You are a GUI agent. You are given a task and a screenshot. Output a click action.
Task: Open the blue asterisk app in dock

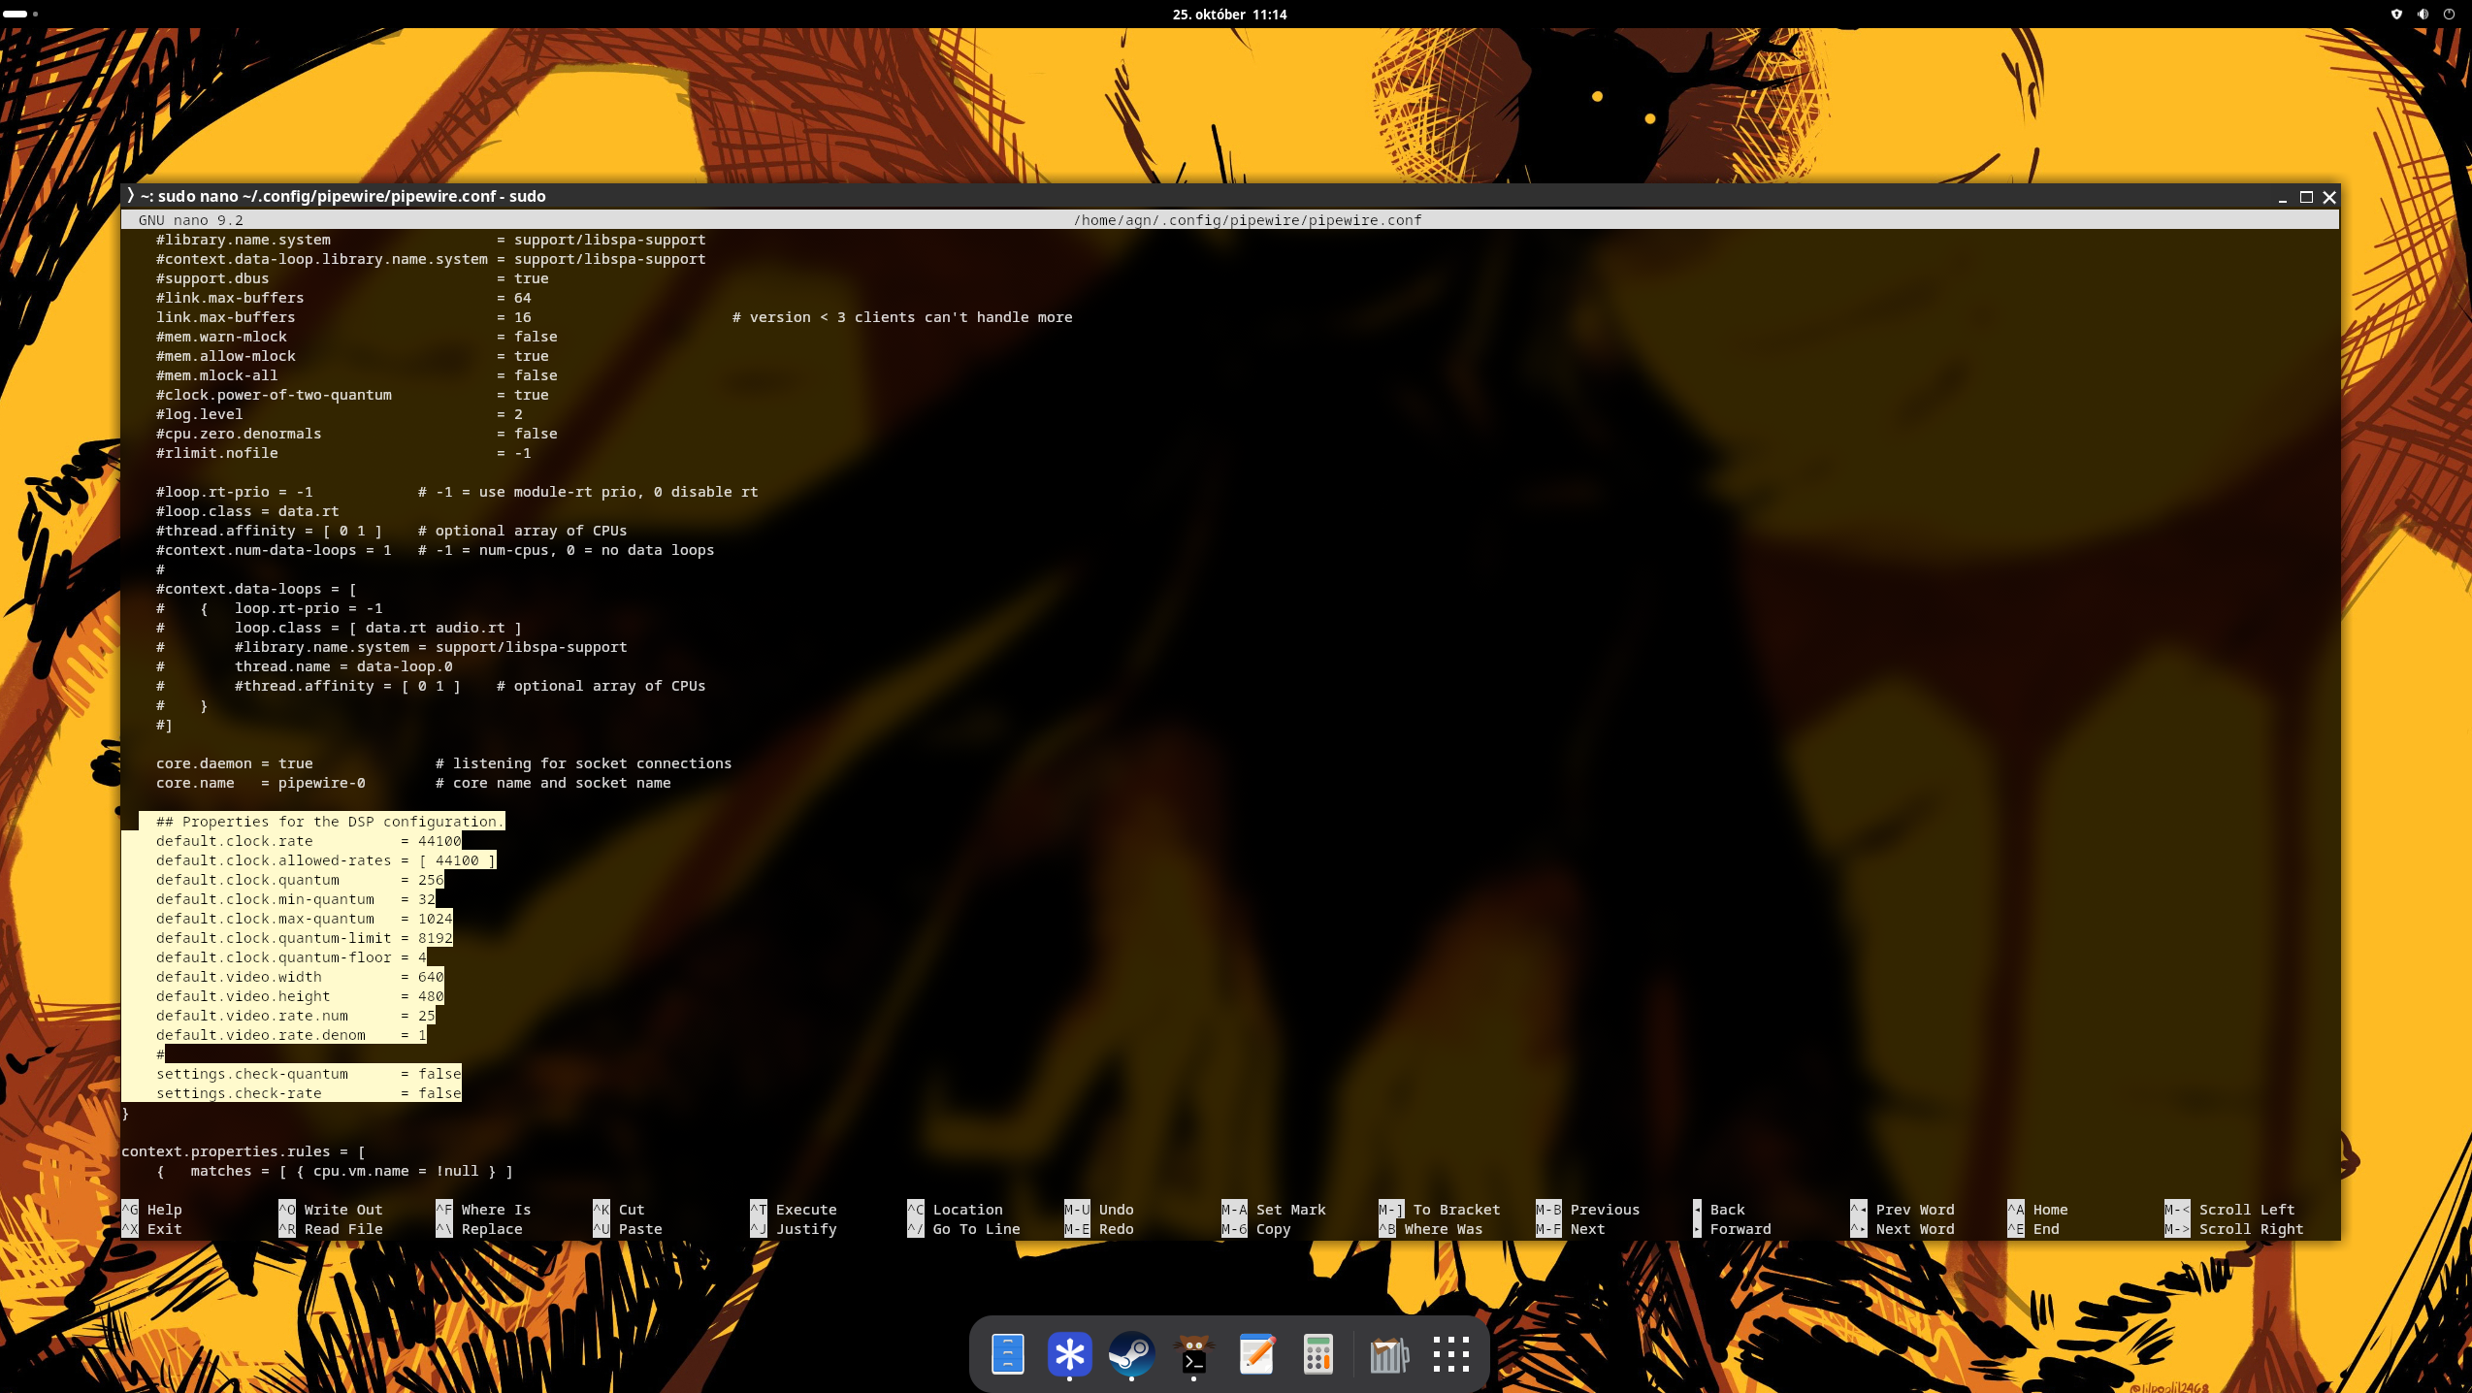tap(1069, 1354)
